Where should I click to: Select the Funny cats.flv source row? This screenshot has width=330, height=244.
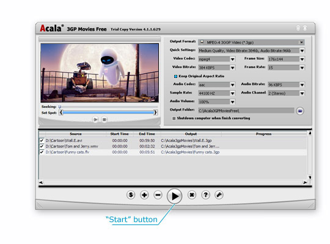coord(67,152)
